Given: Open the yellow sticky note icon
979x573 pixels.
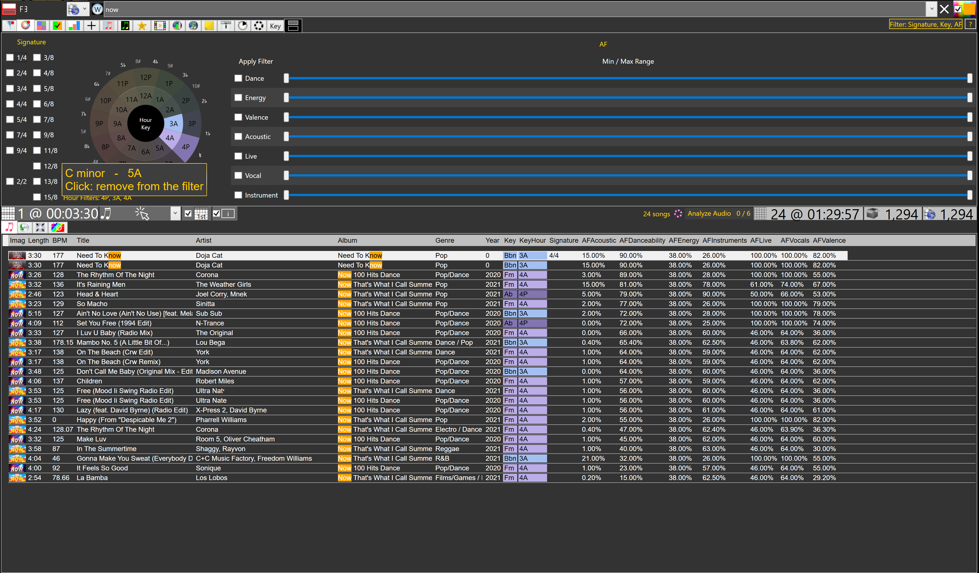Looking at the screenshot, I should pos(209,26).
